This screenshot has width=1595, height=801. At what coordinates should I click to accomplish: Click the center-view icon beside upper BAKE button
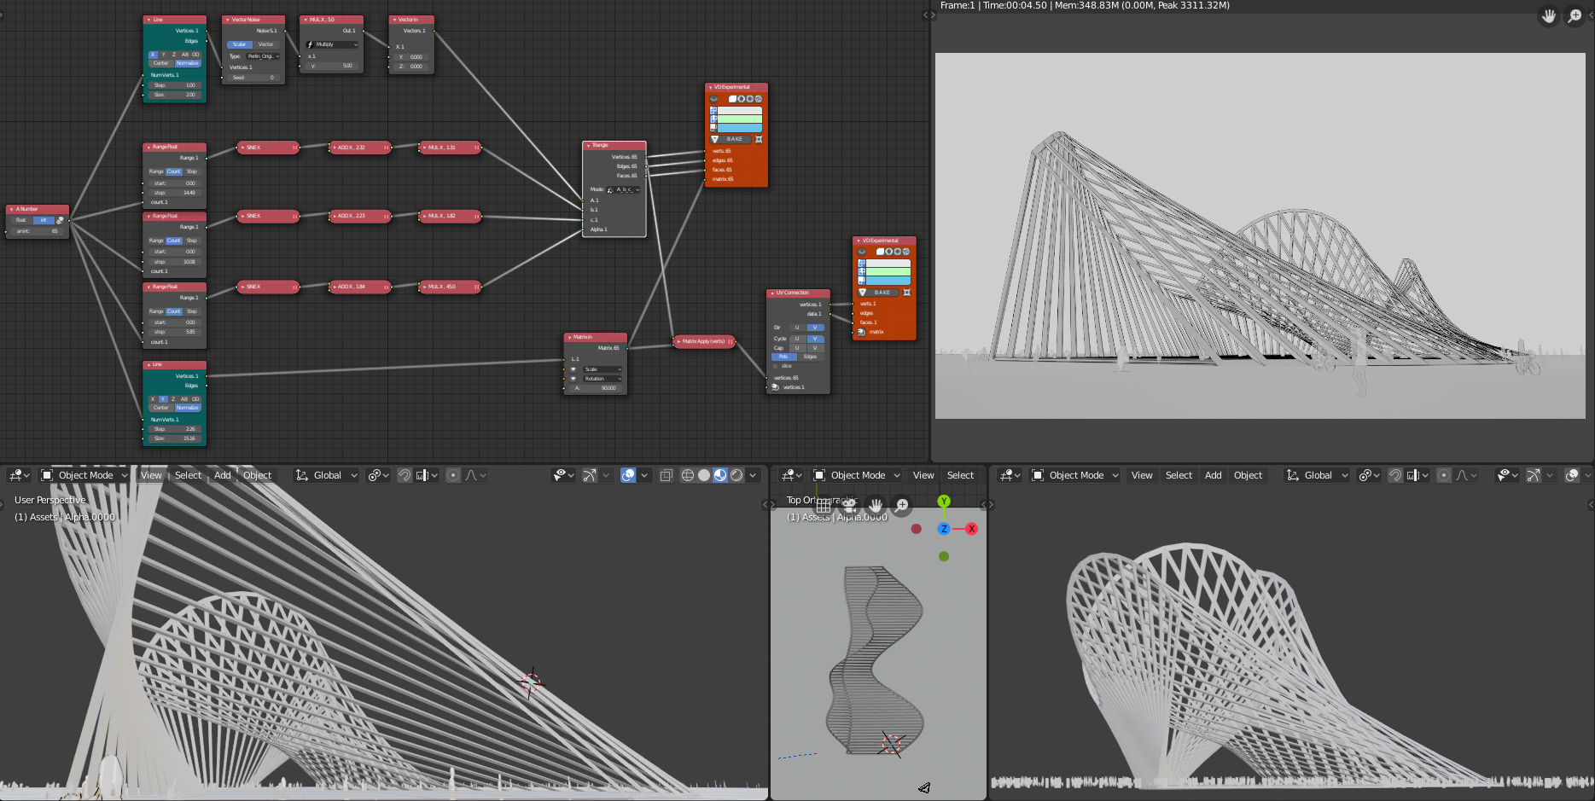point(759,139)
